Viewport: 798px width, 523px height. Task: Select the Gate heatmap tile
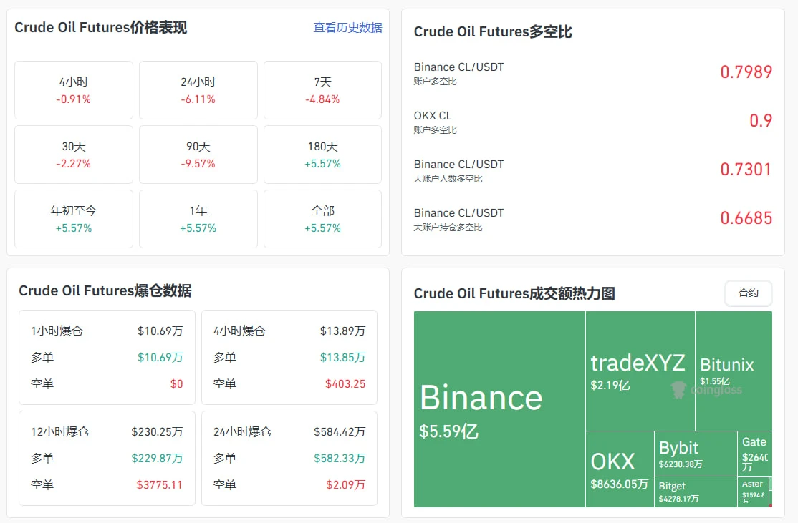pyautogui.click(x=755, y=454)
